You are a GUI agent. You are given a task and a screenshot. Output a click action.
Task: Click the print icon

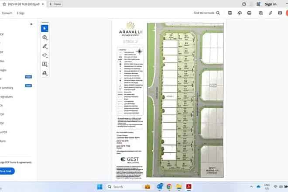[x=249, y=13]
